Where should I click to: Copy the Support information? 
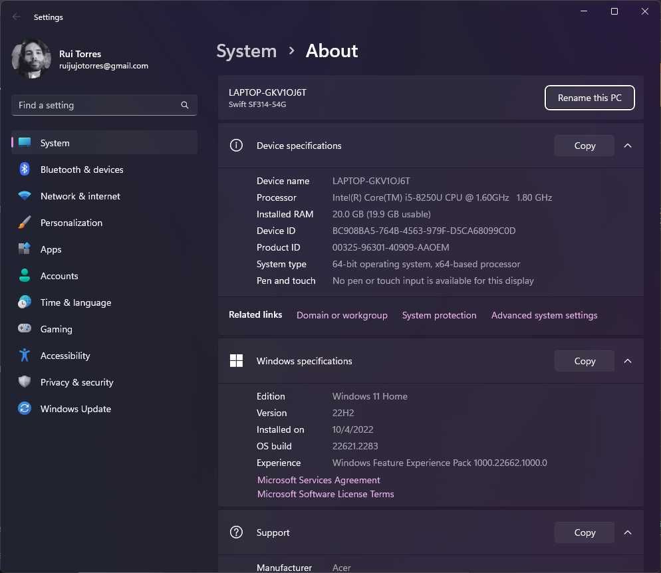tap(585, 532)
